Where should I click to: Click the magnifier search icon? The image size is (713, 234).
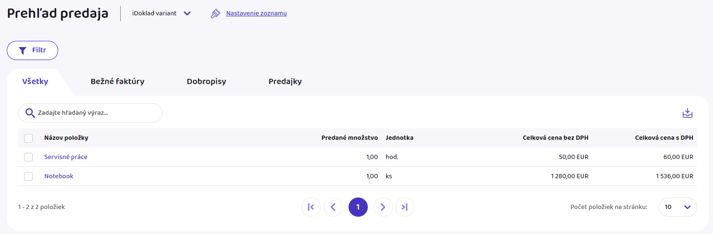coord(30,113)
